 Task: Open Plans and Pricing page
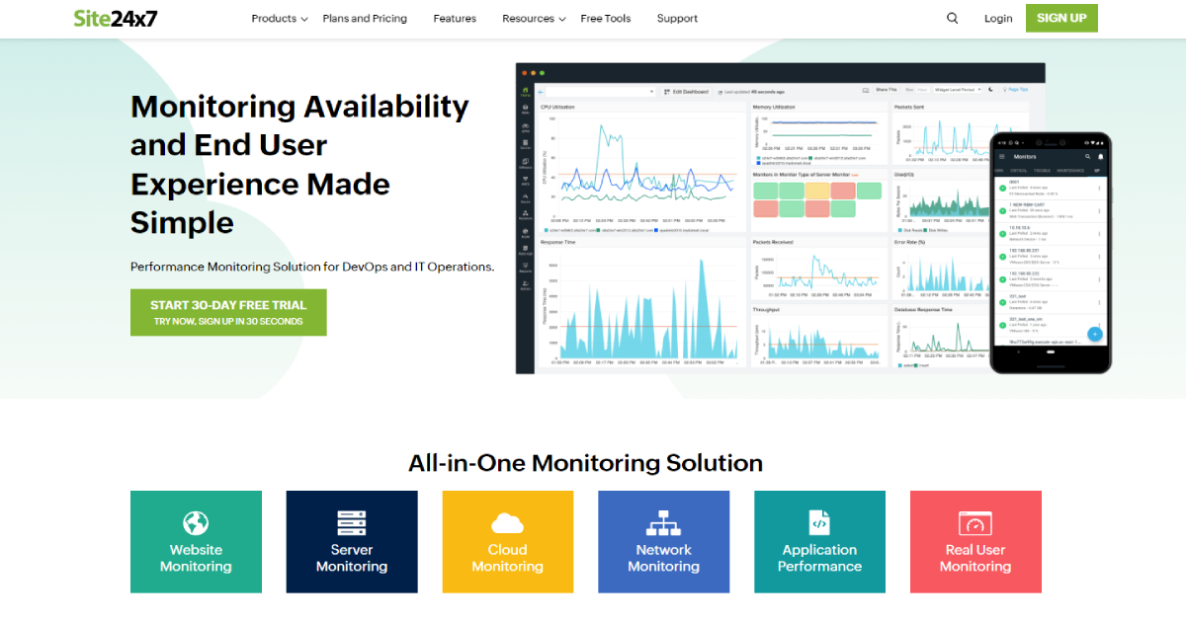[365, 19]
